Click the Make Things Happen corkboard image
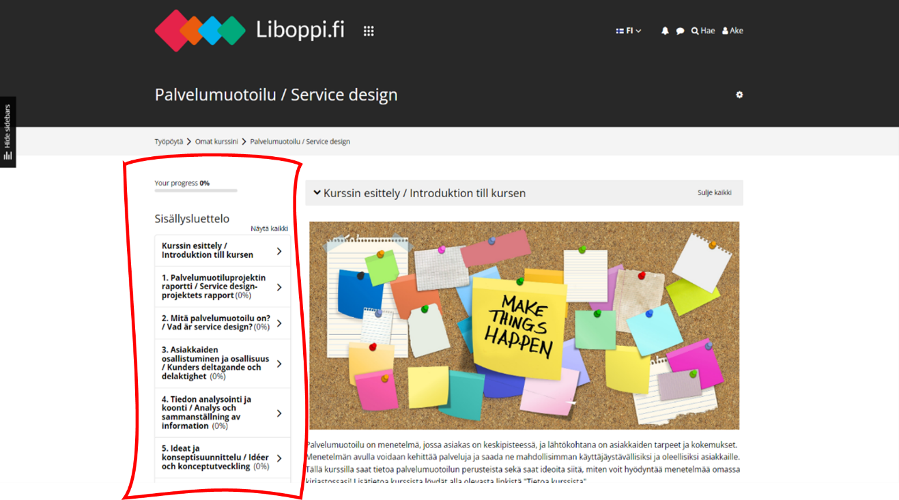 524,325
